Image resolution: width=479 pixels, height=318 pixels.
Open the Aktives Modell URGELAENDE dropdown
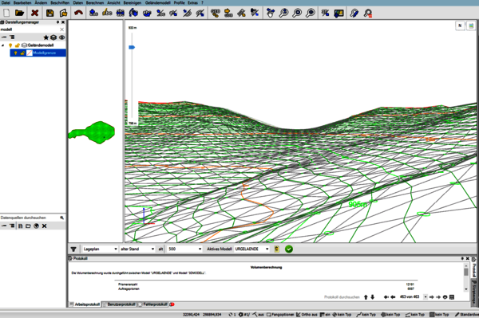pos(251,249)
